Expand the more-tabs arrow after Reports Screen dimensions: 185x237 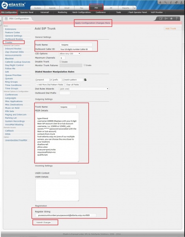[x=135, y=8]
